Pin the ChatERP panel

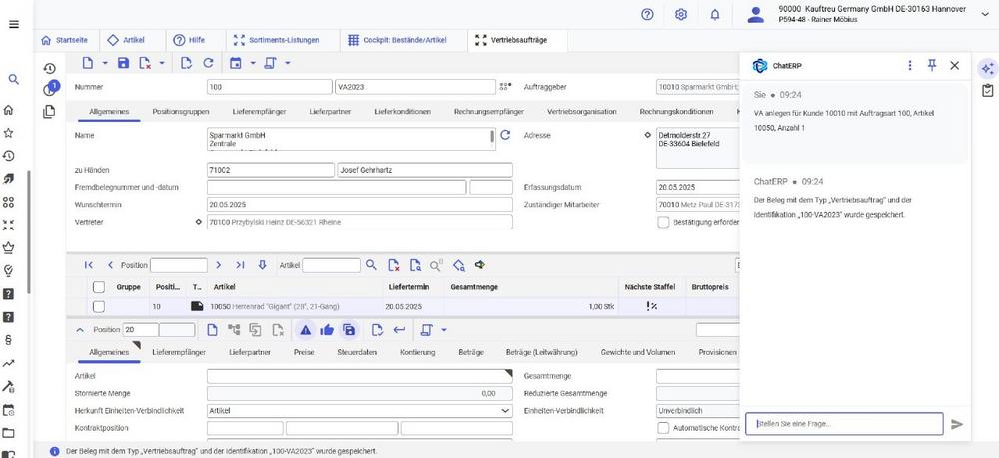point(932,65)
